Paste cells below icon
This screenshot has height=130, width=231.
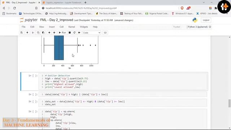pos(43,32)
